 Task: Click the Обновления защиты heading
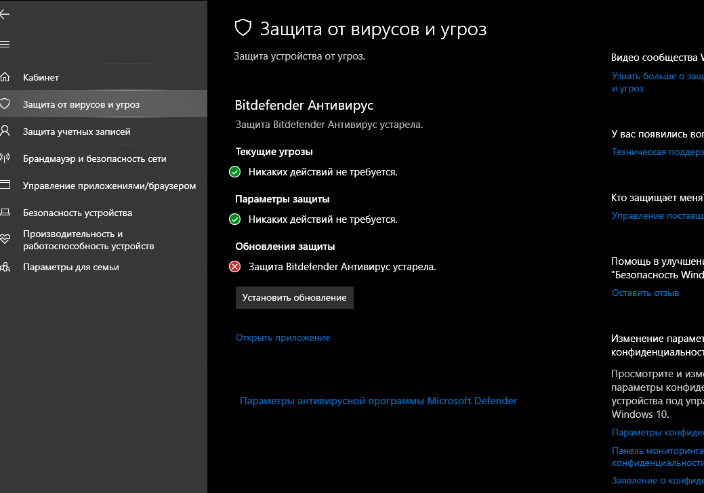click(285, 246)
